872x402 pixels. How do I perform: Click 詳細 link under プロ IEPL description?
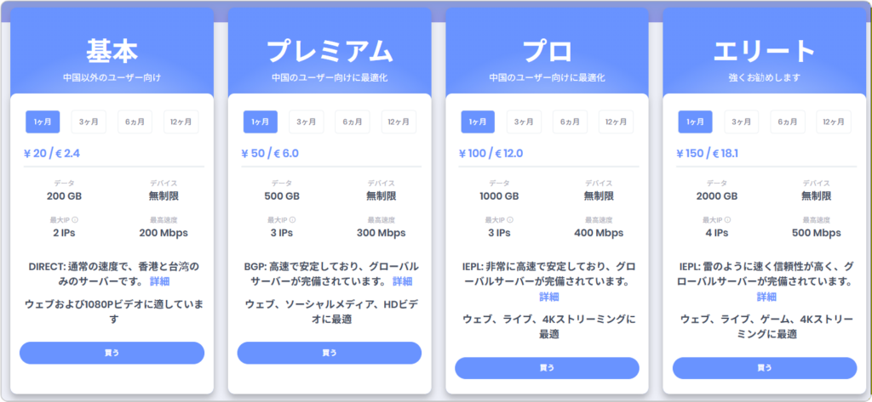[x=548, y=297]
